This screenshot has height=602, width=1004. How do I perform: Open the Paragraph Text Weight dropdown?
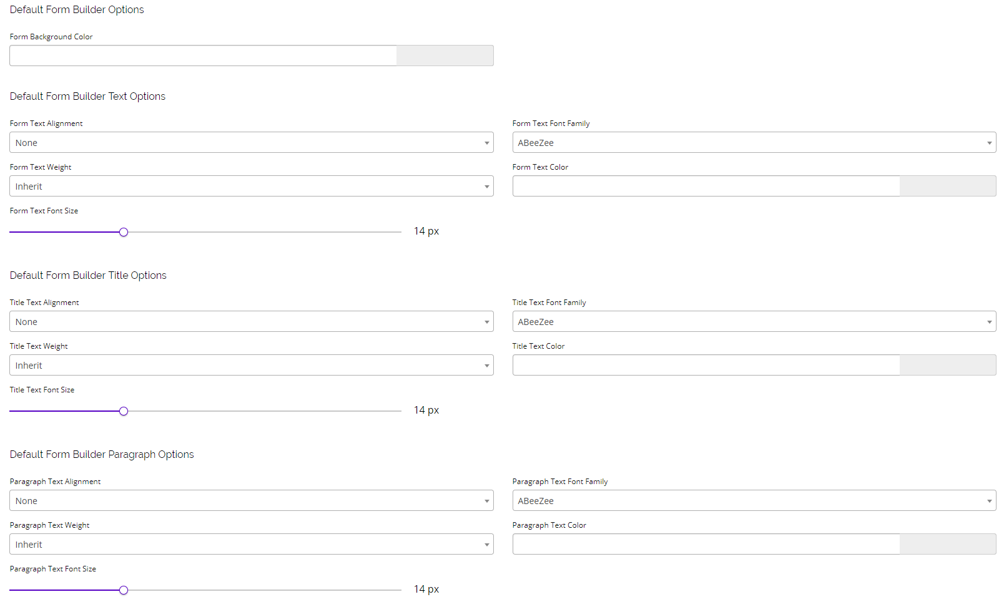point(251,544)
